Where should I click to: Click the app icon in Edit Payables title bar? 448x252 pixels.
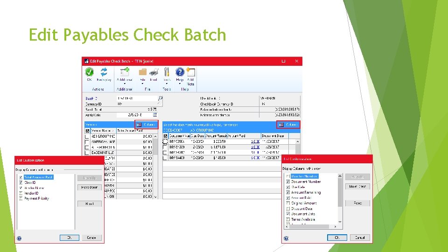click(x=86, y=61)
